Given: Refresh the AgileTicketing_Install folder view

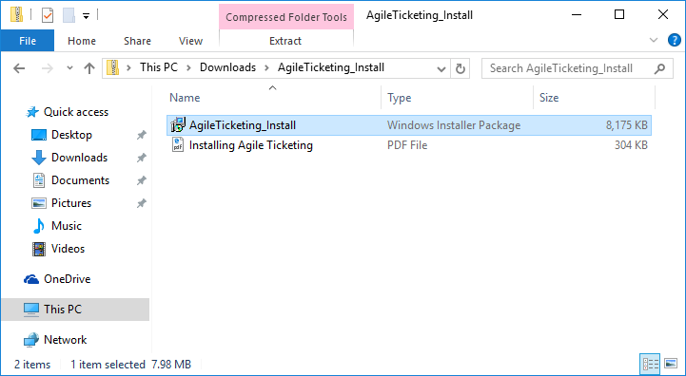Looking at the screenshot, I should 460,68.
